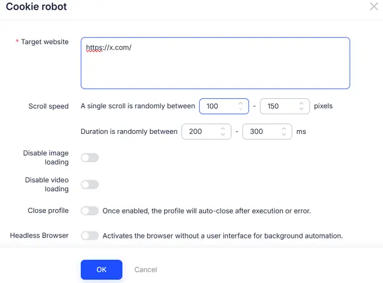Screen dimensions: 383x283
Task: Decrease the maximum duration value
Action: pos(283,134)
